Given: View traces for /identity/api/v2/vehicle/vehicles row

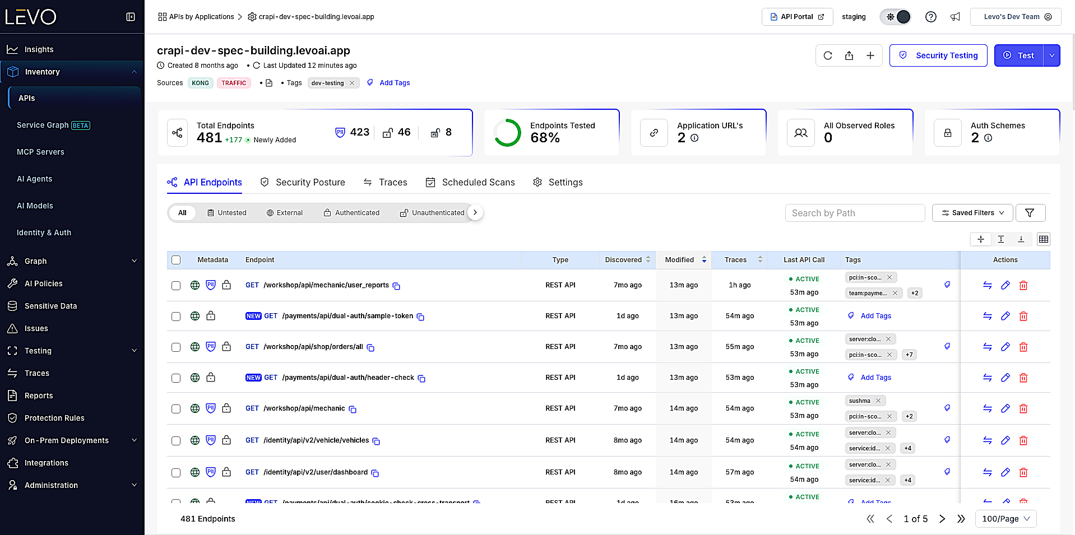Looking at the screenshot, I should 988,440.
